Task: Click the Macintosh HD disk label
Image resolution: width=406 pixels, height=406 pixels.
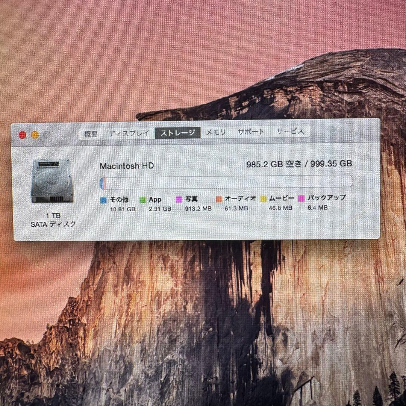Action: pos(127,165)
